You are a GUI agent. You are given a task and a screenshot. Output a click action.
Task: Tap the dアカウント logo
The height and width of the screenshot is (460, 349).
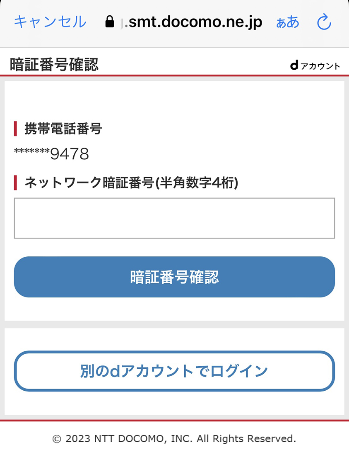315,66
